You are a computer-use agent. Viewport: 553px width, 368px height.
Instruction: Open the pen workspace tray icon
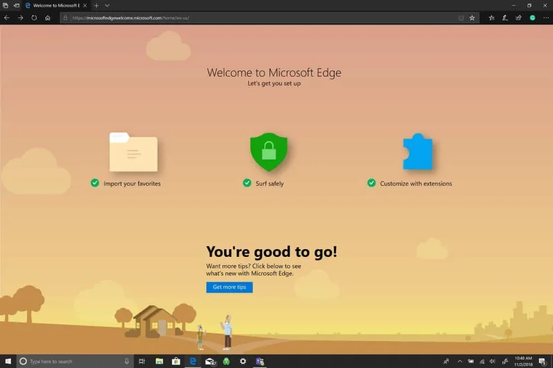(505, 361)
